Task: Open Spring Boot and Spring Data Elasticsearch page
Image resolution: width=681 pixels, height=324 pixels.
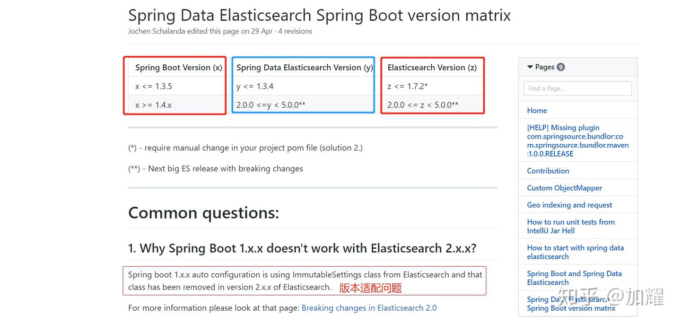Action: 574,278
